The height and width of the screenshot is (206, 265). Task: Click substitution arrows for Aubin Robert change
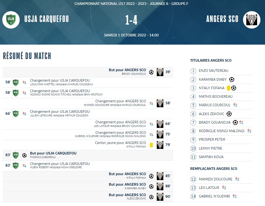[x=25, y=166]
